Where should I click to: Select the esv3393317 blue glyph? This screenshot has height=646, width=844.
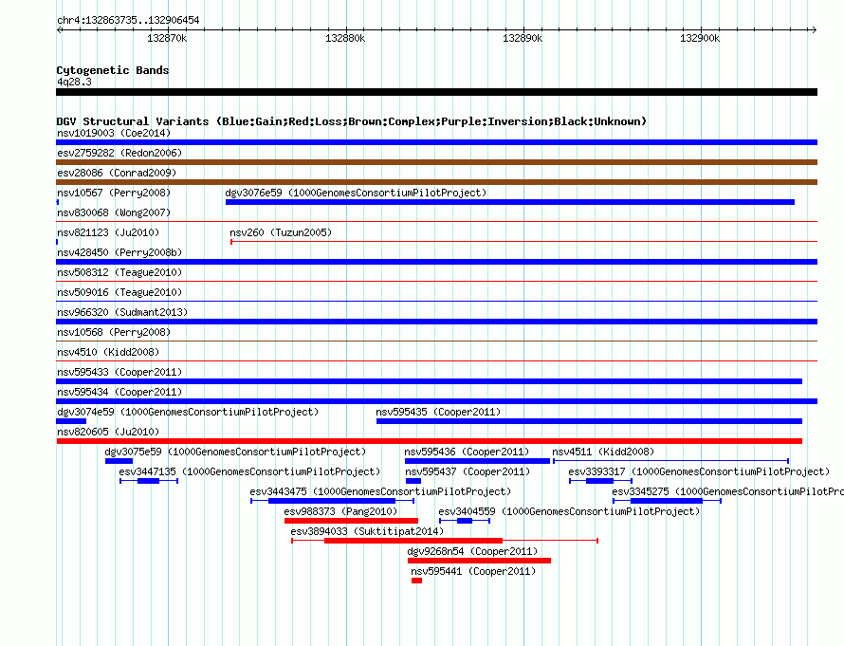(600, 481)
